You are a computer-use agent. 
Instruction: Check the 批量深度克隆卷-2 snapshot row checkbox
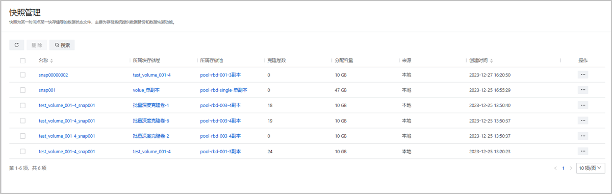(x=22, y=136)
